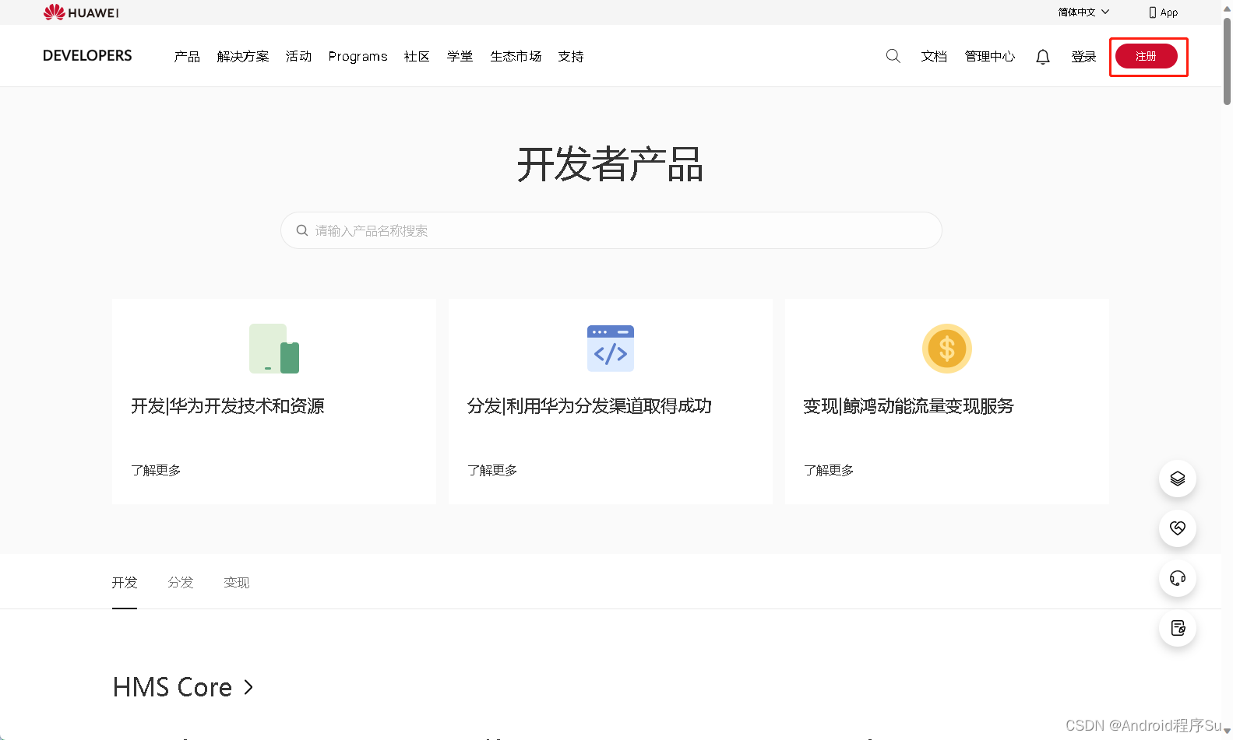The image size is (1233, 740).
Task: Click the gold dollar coin icon
Action: pos(947,349)
